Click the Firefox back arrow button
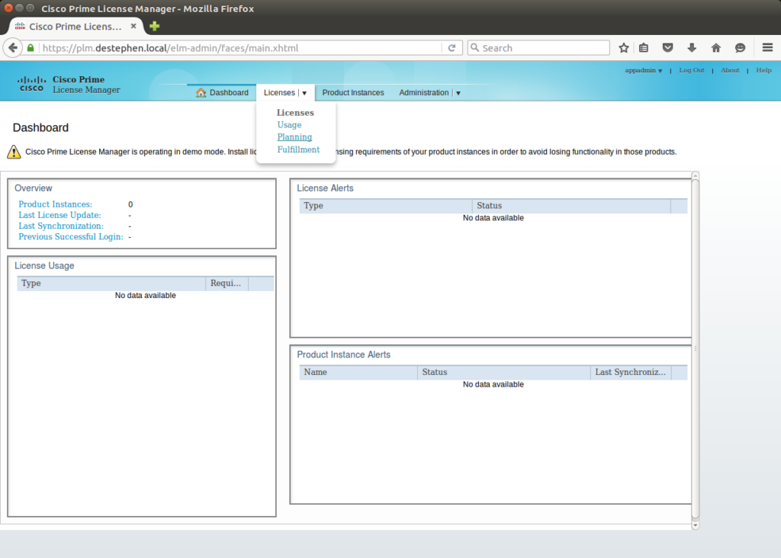 (13, 48)
